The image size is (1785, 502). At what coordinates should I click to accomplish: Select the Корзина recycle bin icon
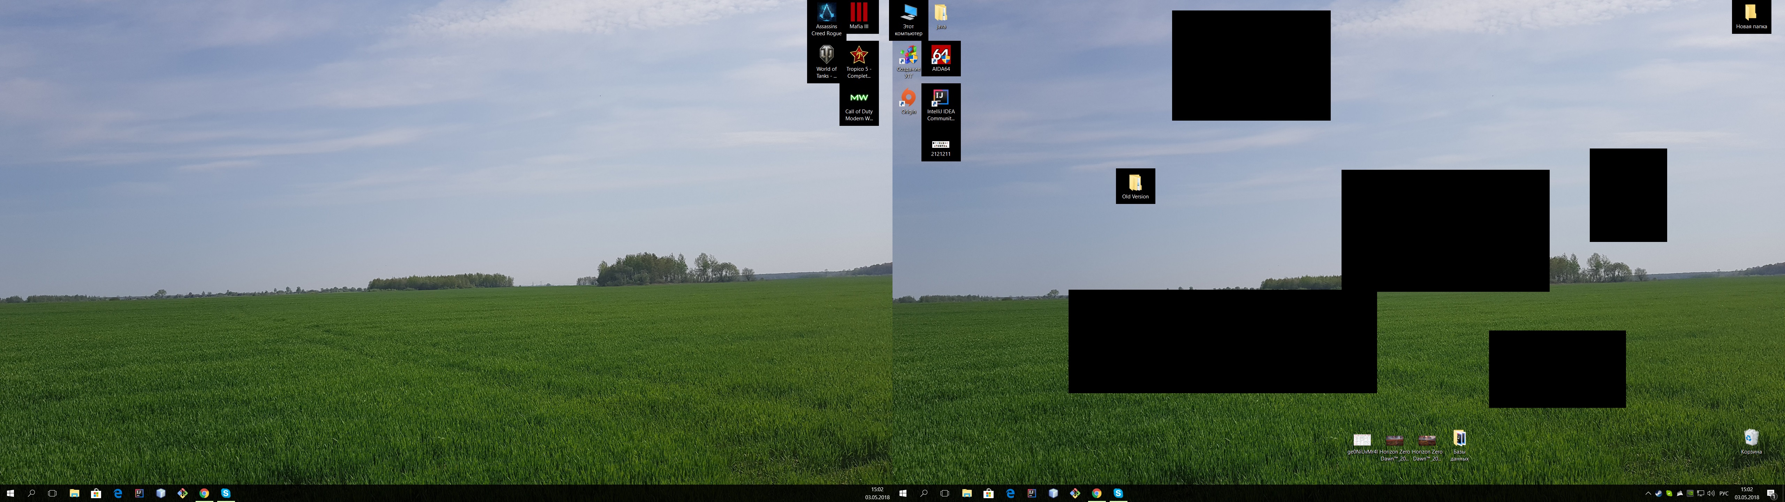(1751, 440)
